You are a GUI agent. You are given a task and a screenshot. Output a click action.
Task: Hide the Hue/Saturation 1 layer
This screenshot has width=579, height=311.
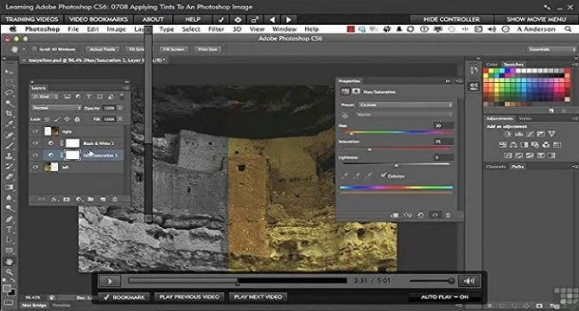(35, 155)
